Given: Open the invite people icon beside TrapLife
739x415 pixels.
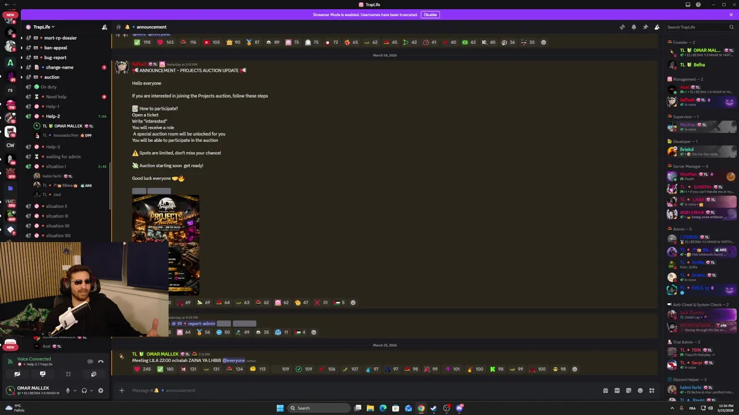Looking at the screenshot, I should click(x=104, y=27).
